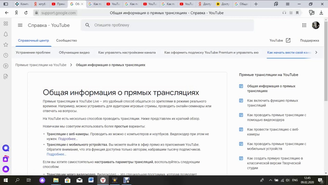Open a new browser tab with plus

point(256,4)
